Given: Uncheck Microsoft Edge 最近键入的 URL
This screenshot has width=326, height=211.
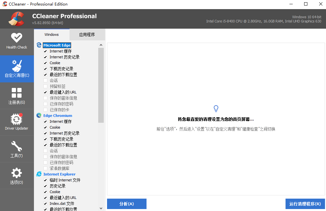Looking at the screenshot, I should coord(45,92).
